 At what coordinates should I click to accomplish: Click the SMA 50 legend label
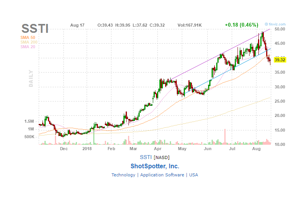28,37
